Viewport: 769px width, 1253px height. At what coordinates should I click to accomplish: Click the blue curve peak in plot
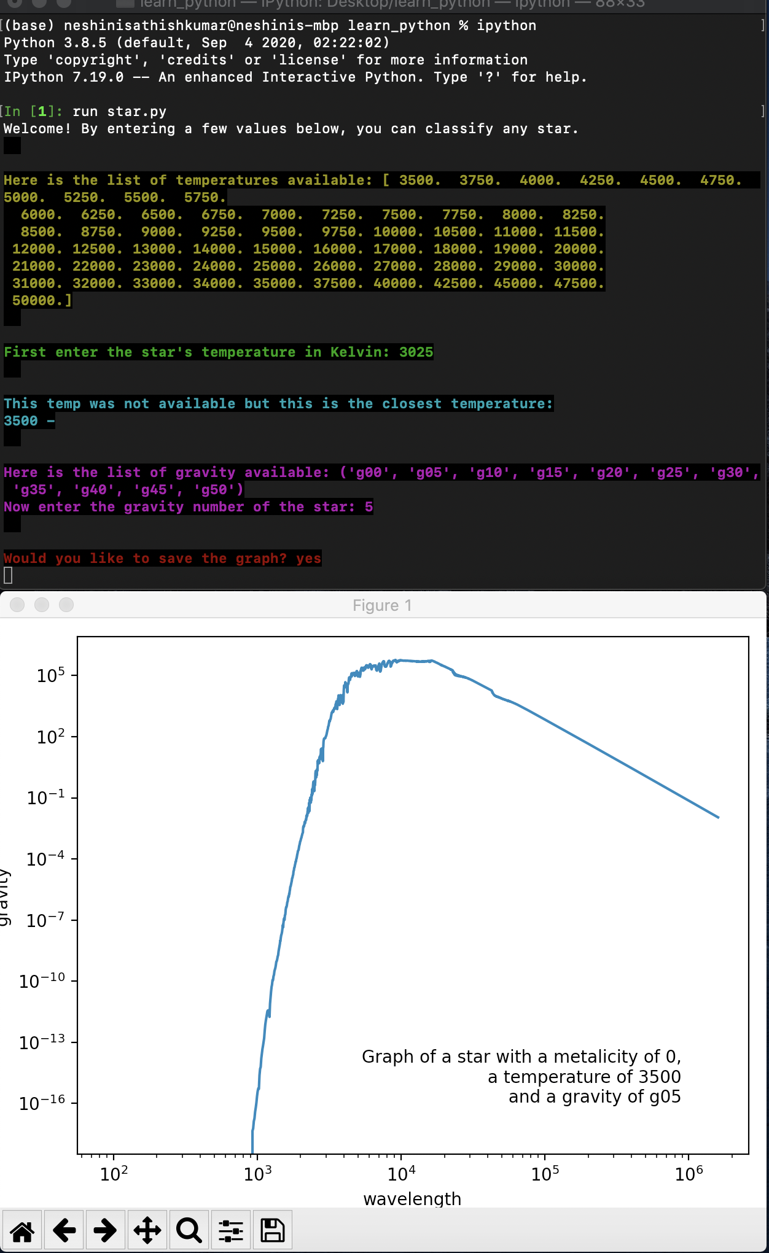pyautogui.click(x=400, y=661)
